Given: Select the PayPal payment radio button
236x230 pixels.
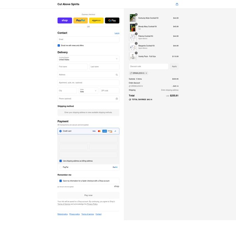Looking at the screenshot, I should (60, 167).
